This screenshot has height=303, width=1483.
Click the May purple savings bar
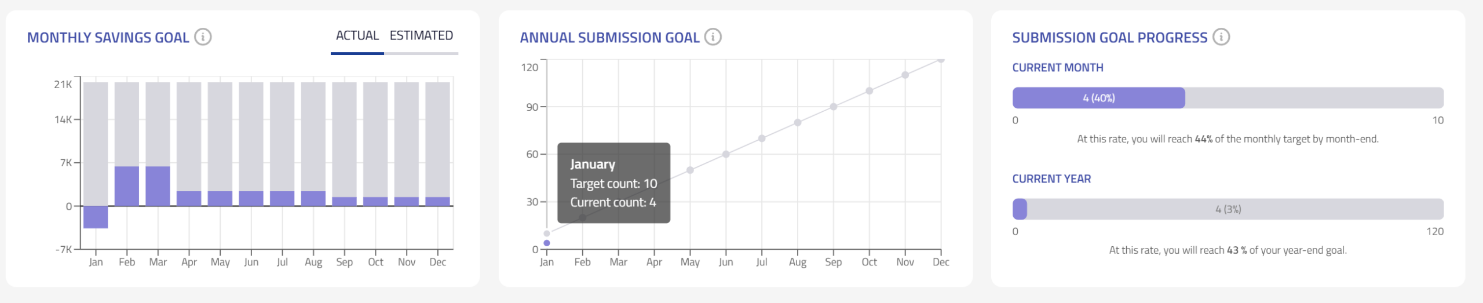(x=220, y=198)
